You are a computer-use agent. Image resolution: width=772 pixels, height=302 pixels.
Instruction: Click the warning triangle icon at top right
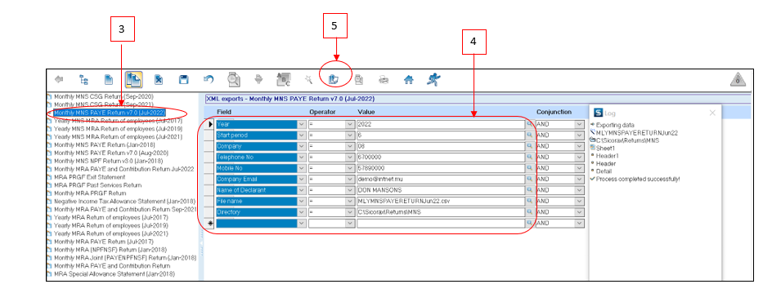point(738,79)
